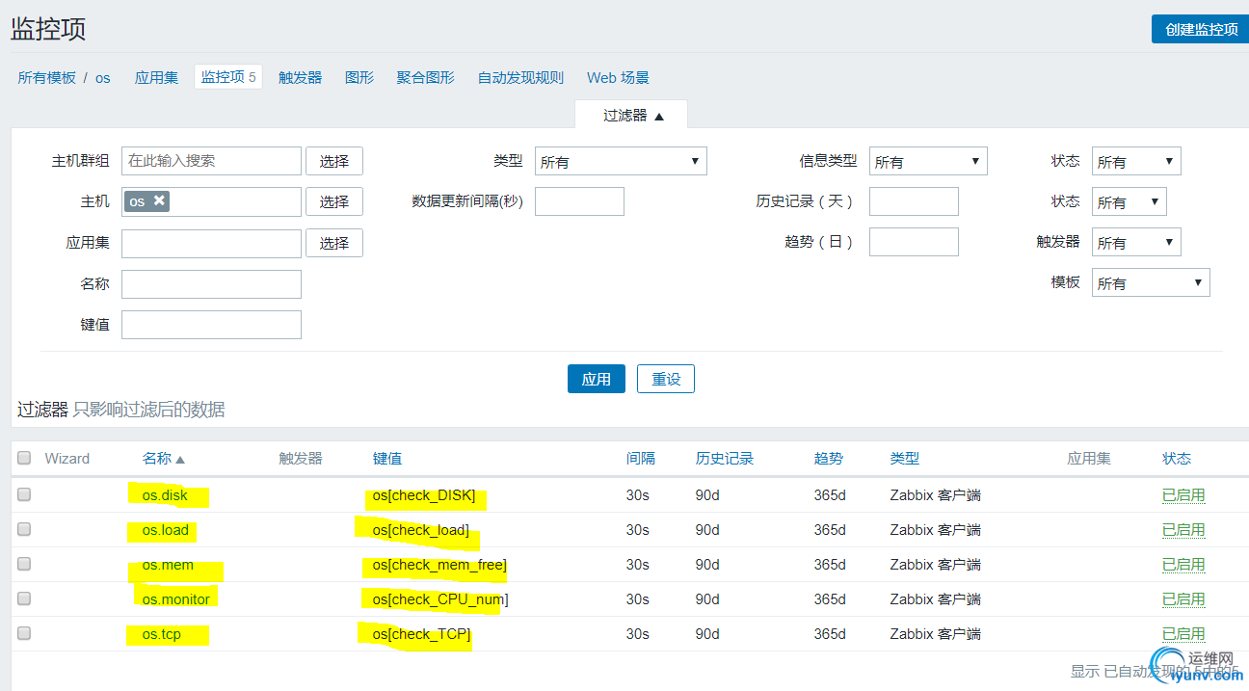Toggle 已启用 status for os.monitor
This screenshot has width=1249, height=691.
1183,599
